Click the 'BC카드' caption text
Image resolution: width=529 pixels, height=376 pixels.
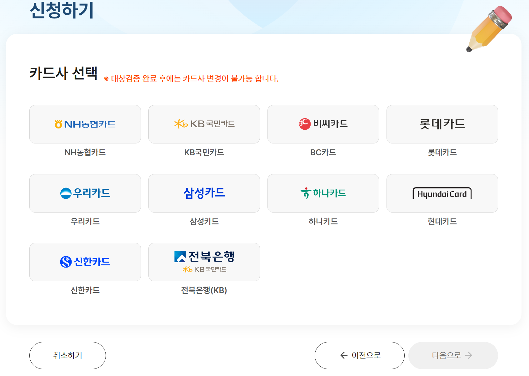[323, 153]
